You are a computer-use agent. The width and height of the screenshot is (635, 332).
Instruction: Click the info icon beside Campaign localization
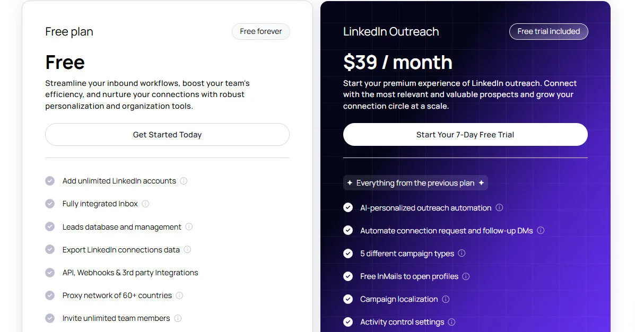[446, 299]
